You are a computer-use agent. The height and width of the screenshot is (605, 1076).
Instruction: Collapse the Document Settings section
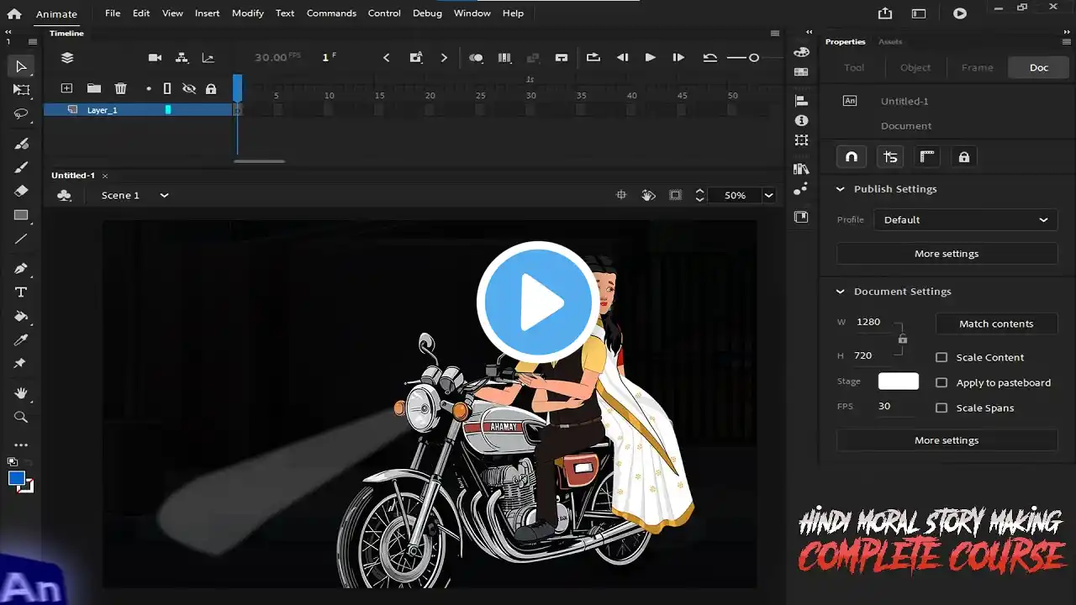point(840,292)
